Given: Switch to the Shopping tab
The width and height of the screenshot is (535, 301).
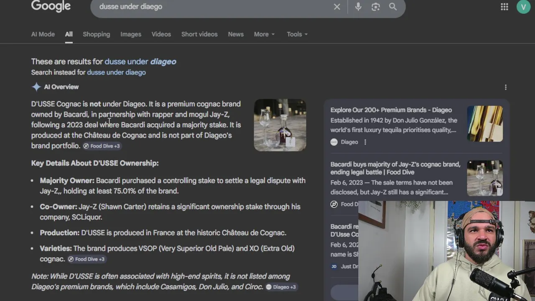Looking at the screenshot, I should tap(96, 34).
